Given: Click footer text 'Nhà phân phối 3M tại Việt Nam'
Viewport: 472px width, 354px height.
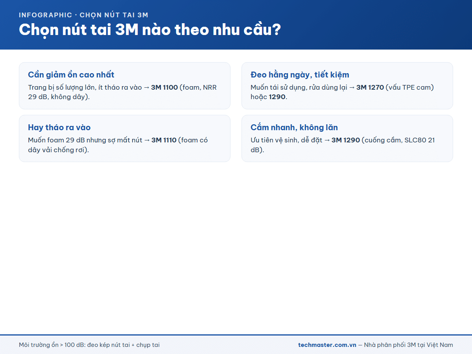Looking at the screenshot, I should click(409, 345).
